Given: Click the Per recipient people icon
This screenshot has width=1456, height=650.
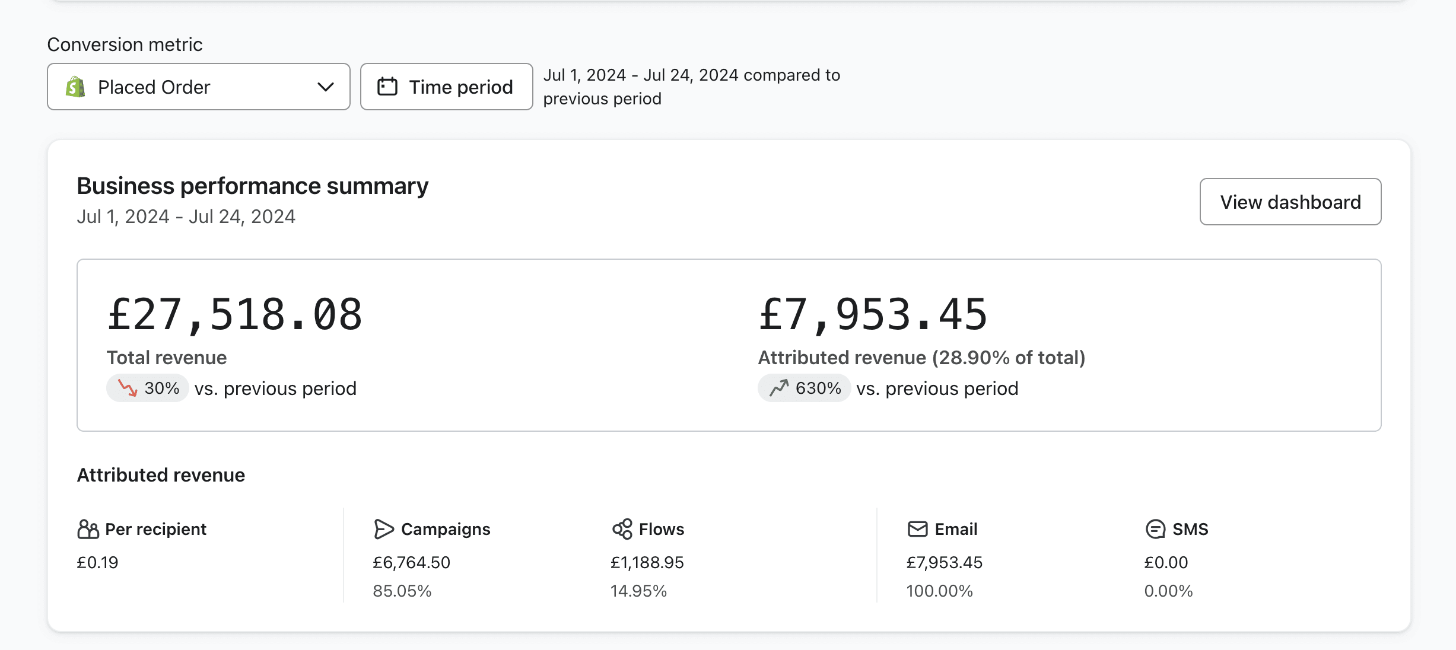Looking at the screenshot, I should (x=88, y=529).
